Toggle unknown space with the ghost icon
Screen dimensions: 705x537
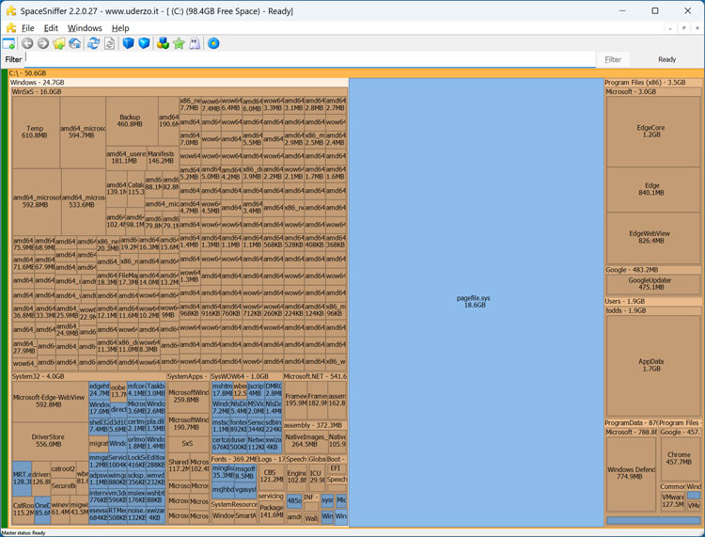pos(195,43)
